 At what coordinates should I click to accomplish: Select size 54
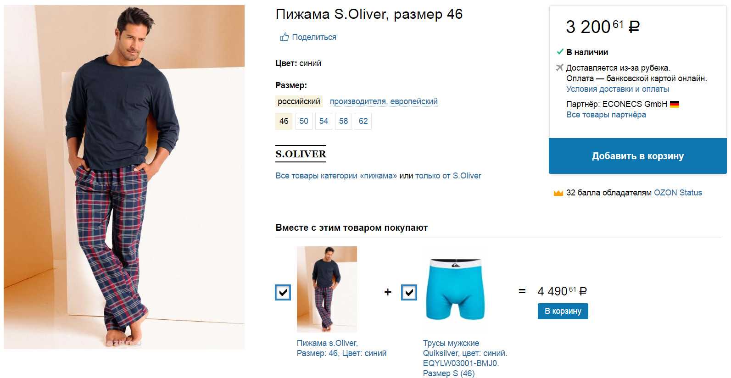[324, 121]
